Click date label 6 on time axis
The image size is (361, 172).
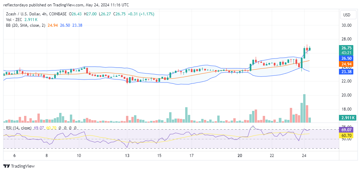pos(14,156)
